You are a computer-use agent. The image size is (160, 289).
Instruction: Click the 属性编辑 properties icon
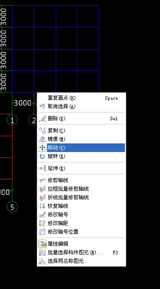(42, 244)
